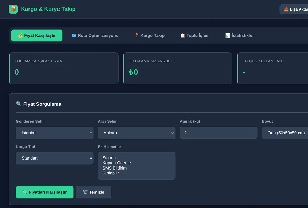Select Sigorta in Ek Hizmetler list
Screen dimensions: 308x208
(x=137, y=158)
